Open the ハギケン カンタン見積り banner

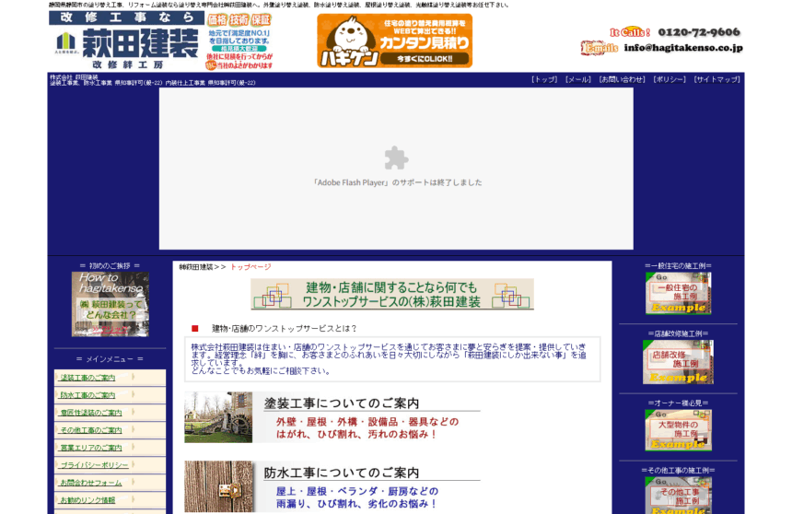[x=394, y=41]
